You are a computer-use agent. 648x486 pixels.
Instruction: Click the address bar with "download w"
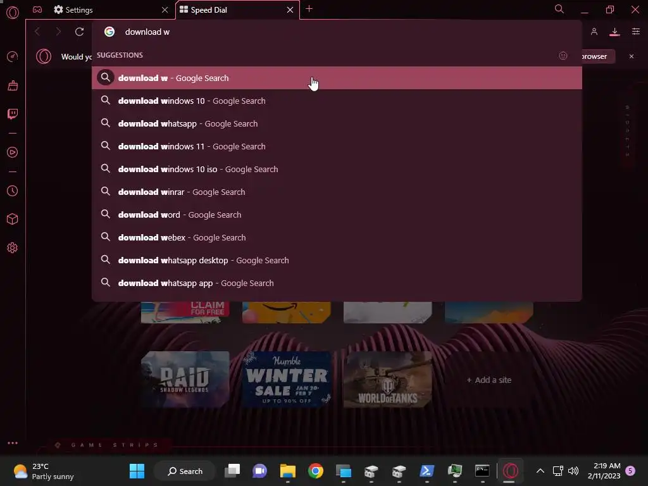(337, 32)
